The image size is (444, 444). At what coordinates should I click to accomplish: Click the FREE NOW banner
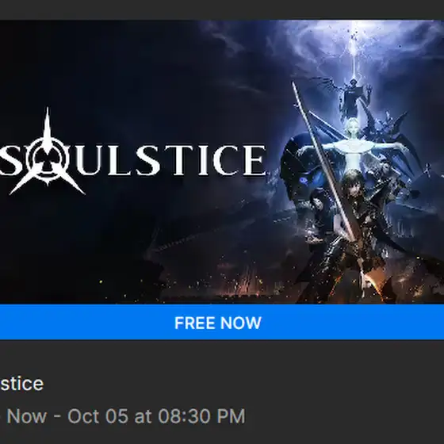222,322
